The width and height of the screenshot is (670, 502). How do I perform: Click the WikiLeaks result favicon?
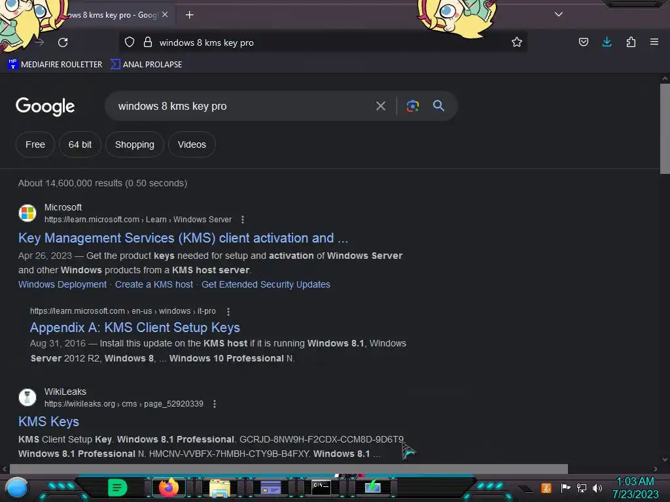27,397
